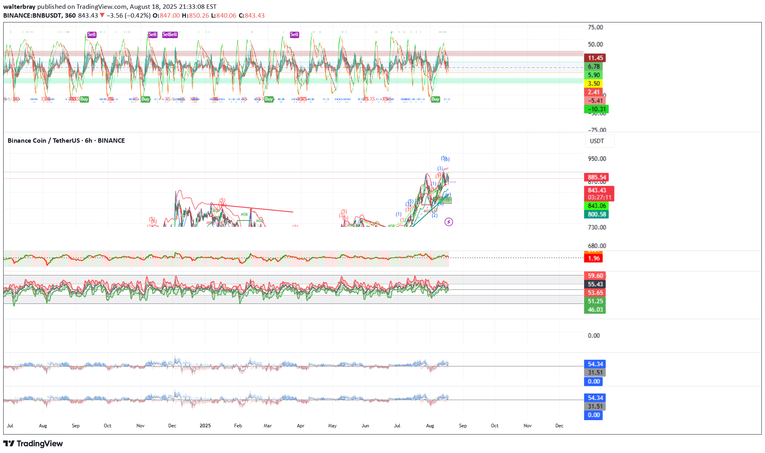Click the Sell label above April
This screenshot has width=765, height=453.
pyautogui.click(x=294, y=34)
